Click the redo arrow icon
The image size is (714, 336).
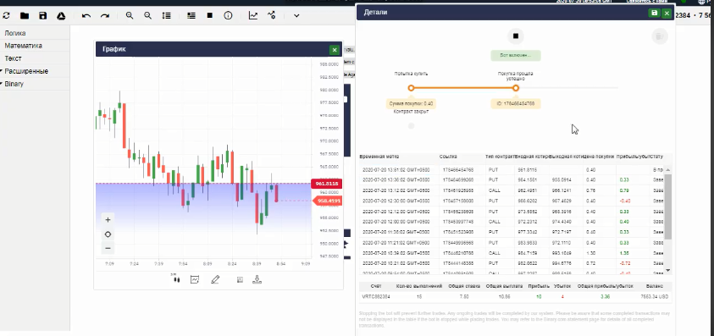tap(105, 15)
